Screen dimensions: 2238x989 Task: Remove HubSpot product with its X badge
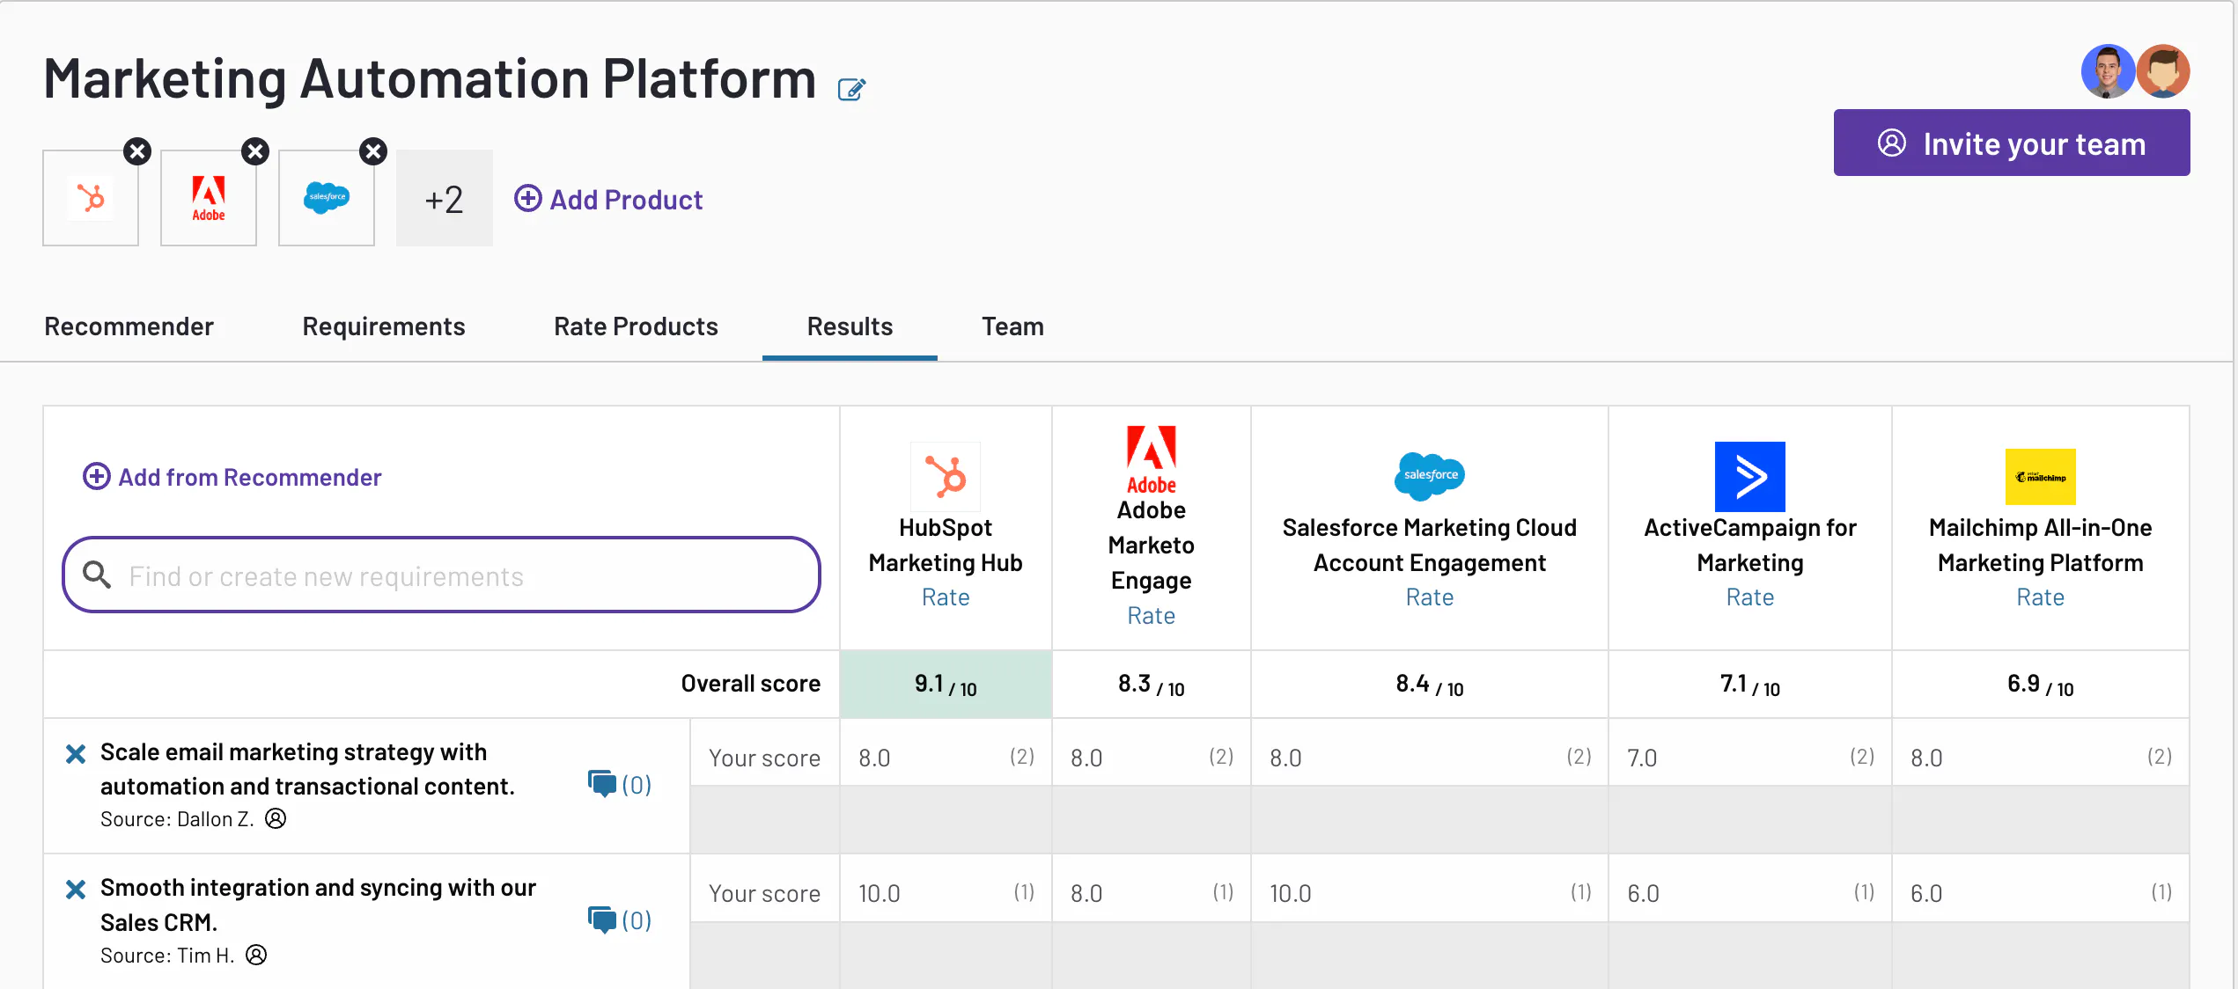137,151
